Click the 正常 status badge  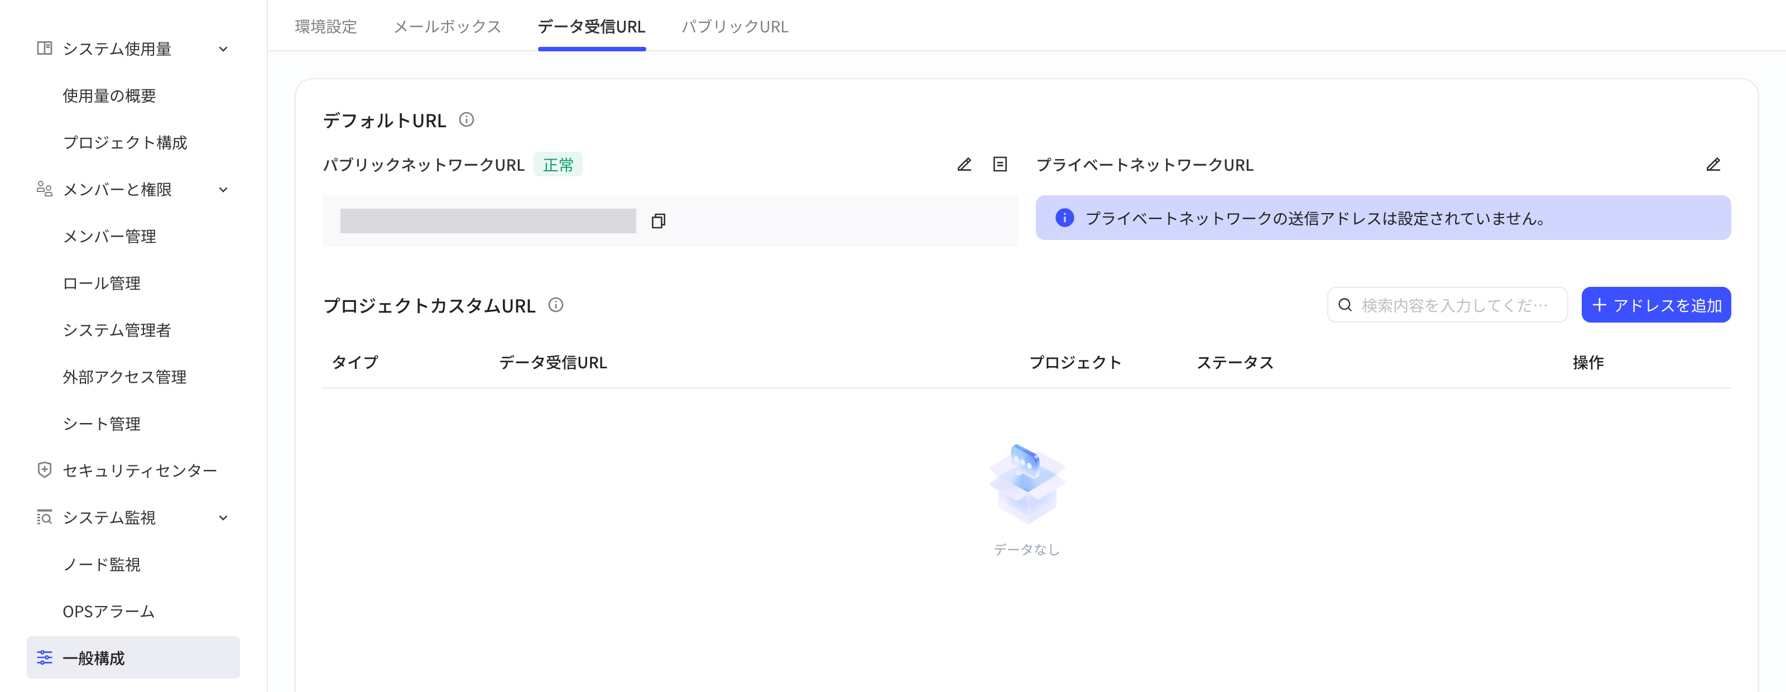point(558,164)
